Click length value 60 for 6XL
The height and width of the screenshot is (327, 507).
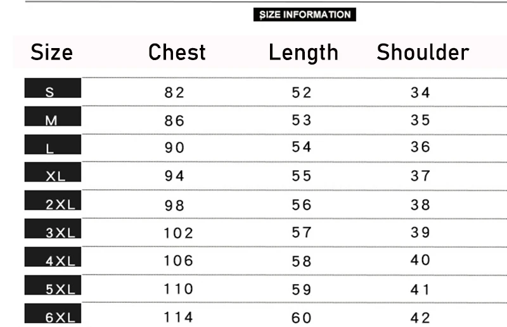[x=302, y=318]
